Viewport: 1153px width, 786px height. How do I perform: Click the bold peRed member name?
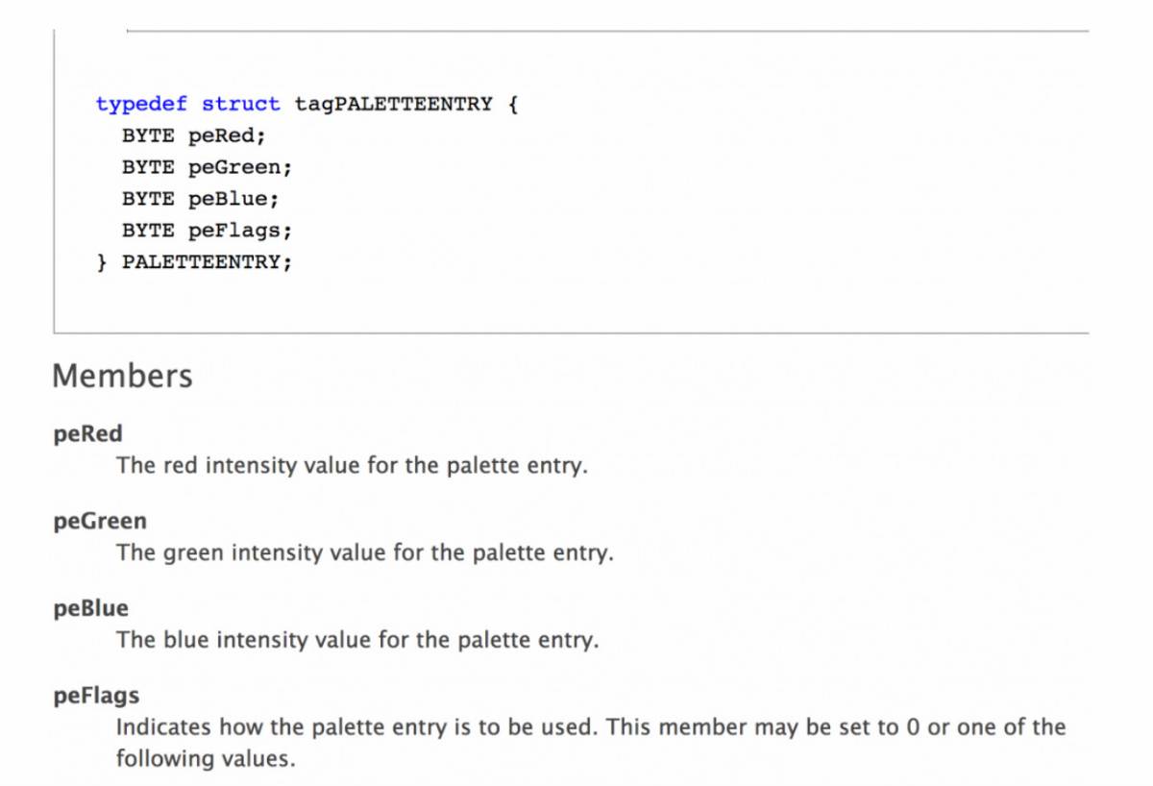pos(88,434)
